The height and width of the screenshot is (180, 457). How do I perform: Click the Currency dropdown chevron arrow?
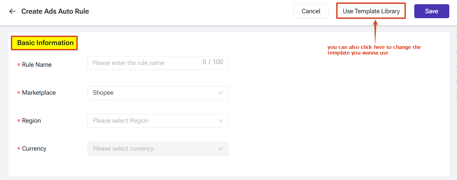point(221,149)
